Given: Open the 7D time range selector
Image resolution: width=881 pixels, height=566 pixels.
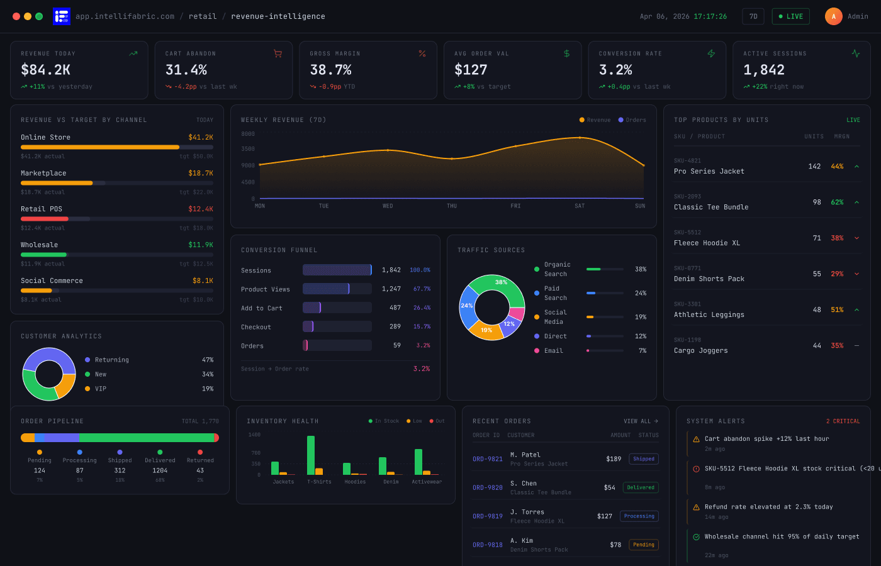Looking at the screenshot, I should (753, 16).
